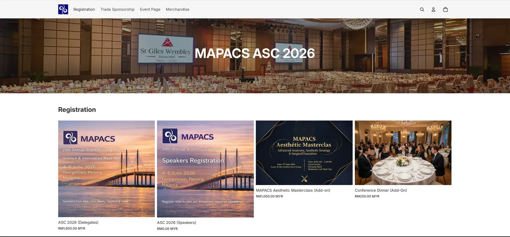Open the Speakers Registration product image

[x=205, y=169]
